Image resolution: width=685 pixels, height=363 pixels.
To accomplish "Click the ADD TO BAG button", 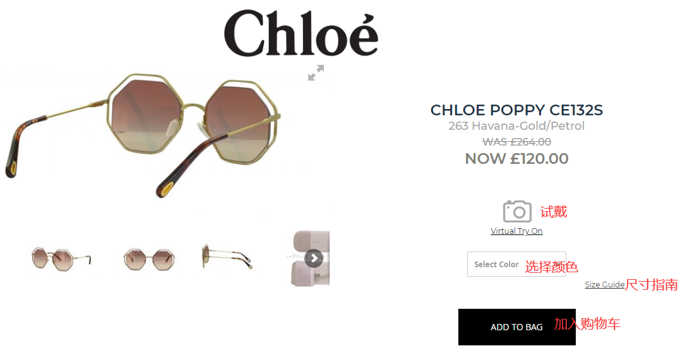I will 517,327.
